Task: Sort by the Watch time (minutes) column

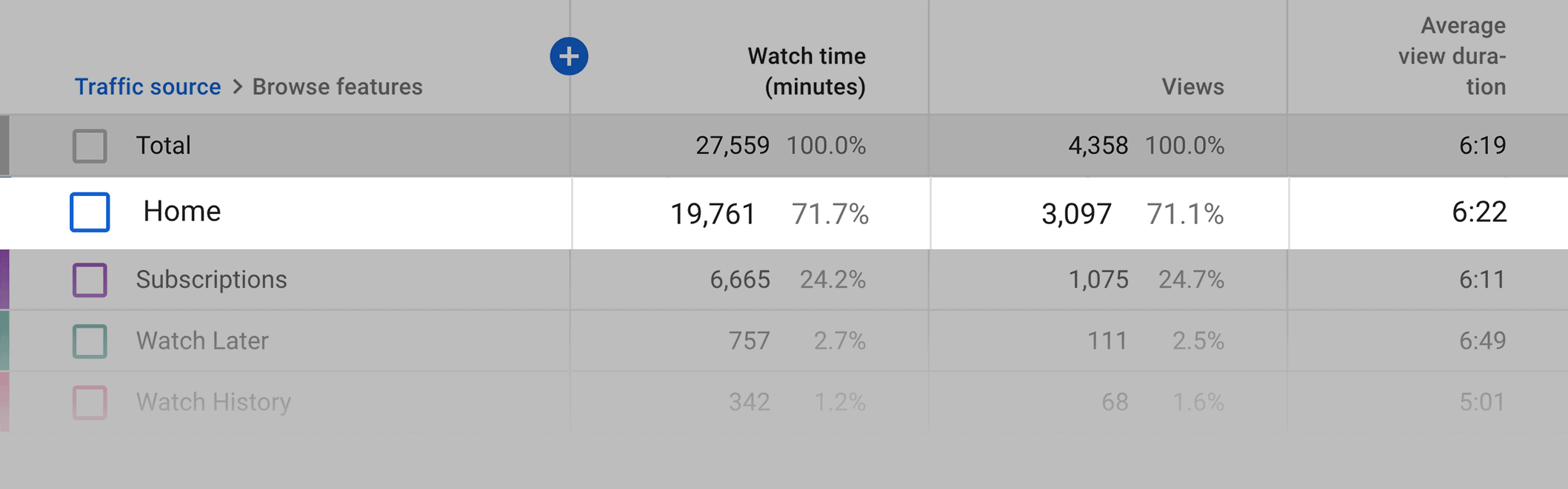Action: pyautogui.click(x=807, y=71)
